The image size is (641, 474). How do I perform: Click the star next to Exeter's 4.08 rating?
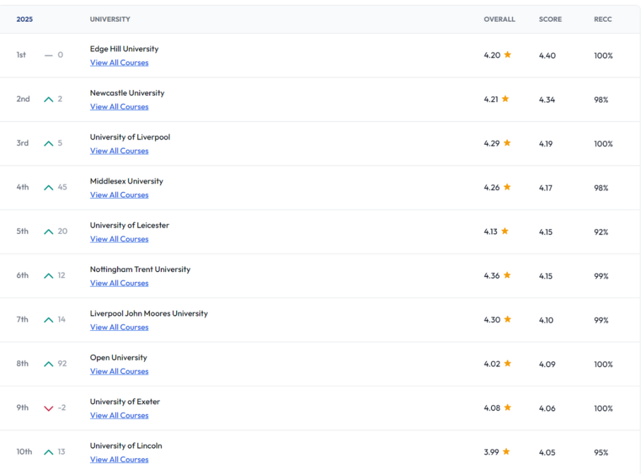pyautogui.click(x=507, y=407)
